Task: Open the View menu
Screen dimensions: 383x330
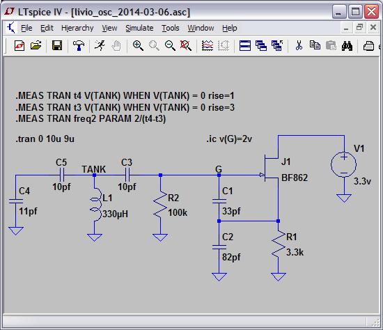Action: click(x=109, y=28)
